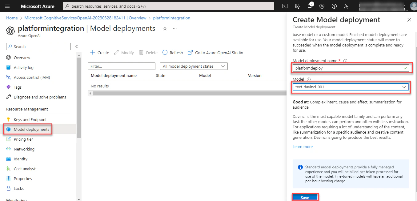Click the Pricing tier icon
Image resolution: width=417 pixels, height=201 pixels.
[x=9, y=139]
